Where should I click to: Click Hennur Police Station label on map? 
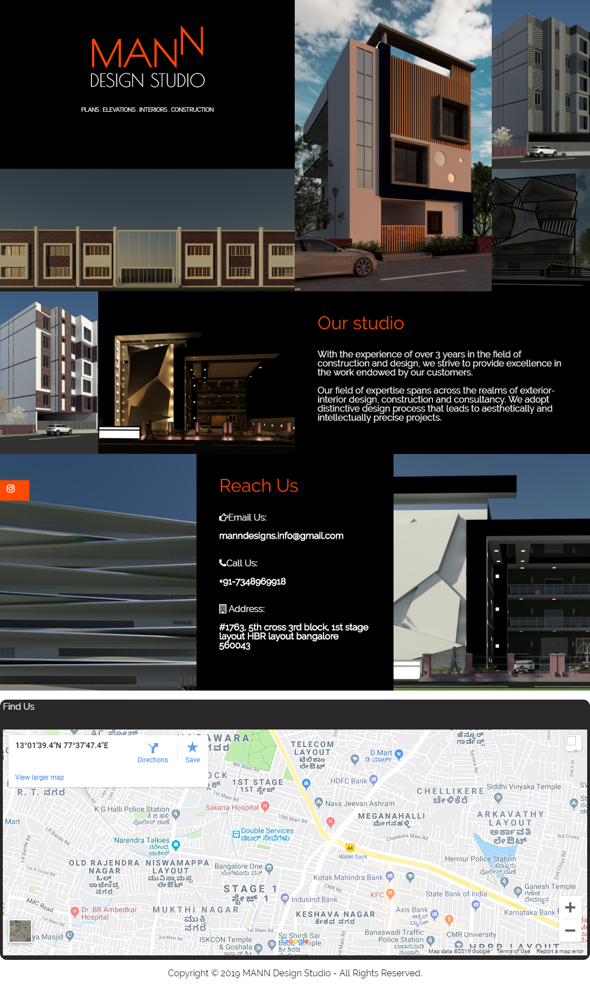[480, 859]
